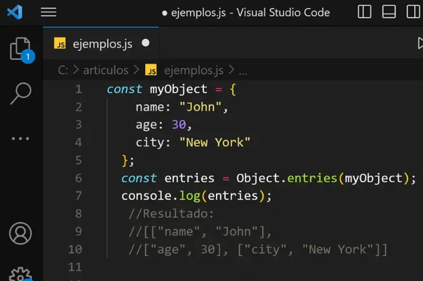The image size is (423, 281).
Task: Click the "New York" string on line 4
Action: tap(215, 142)
